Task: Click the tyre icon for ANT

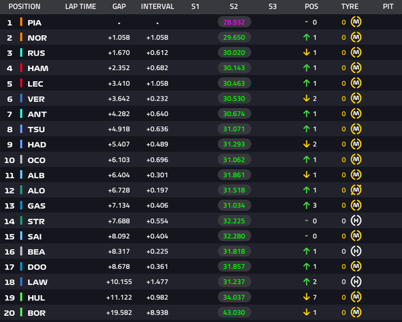Action: pyautogui.click(x=356, y=114)
